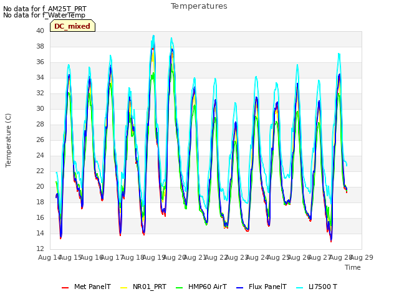Click the 30 y-axis tick label
Screen dimensions: 399x299
(x=40, y=108)
